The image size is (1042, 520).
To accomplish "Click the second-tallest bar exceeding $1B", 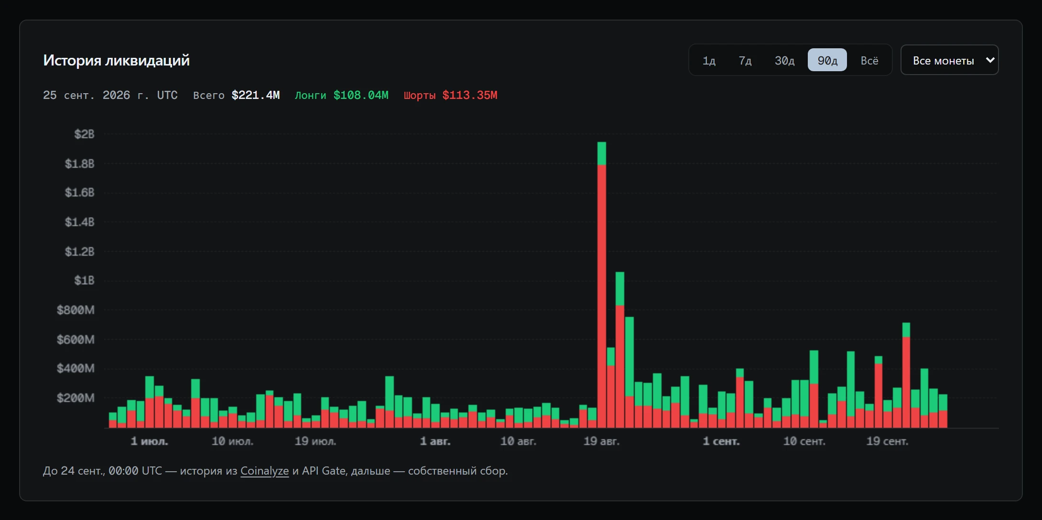I will coord(620,349).
